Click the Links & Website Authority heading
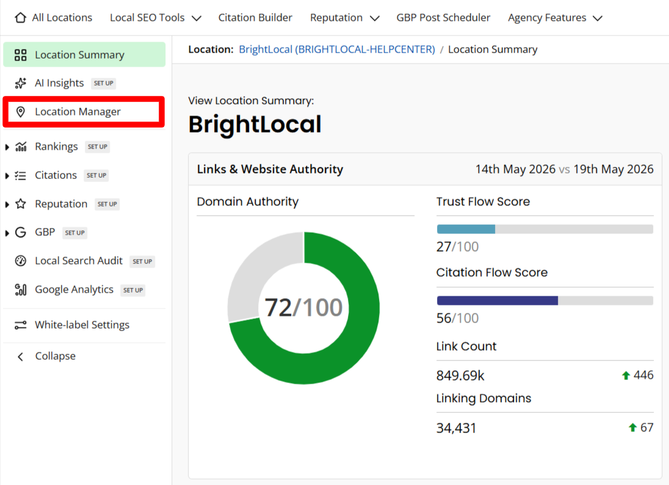Viewport: 669px width, 485px height. 270,169
